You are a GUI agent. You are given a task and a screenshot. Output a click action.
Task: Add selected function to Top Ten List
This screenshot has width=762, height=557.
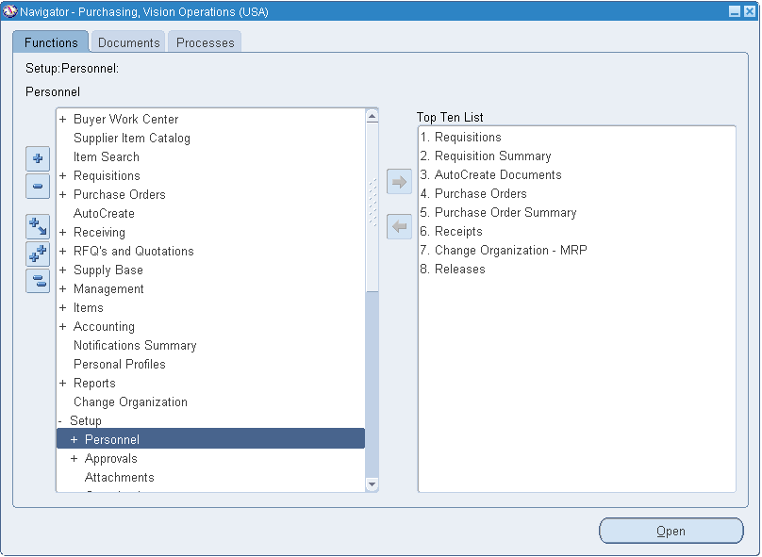[x=400, y=181]
